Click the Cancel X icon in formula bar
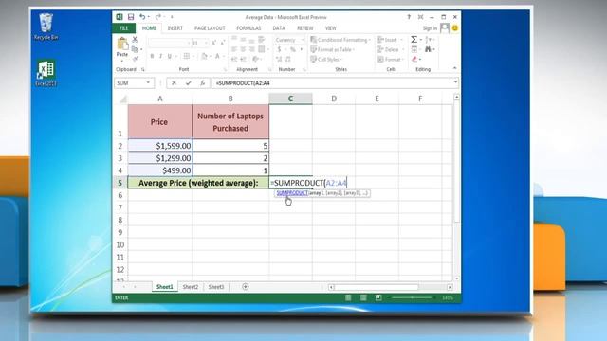 [x=174, y=83]
